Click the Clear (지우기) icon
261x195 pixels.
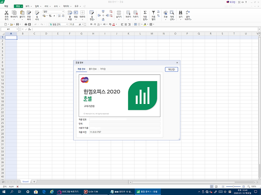136,13
